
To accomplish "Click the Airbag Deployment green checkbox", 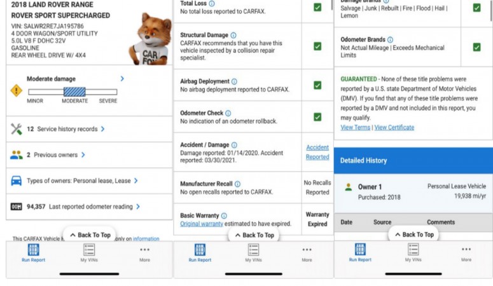I will [x=317, y=85].
